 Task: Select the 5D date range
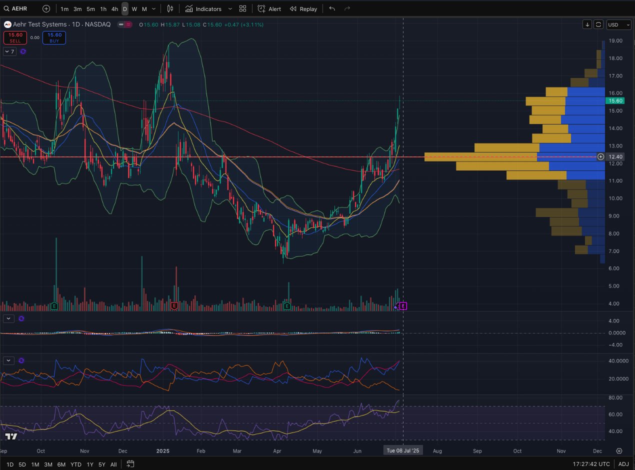click(x=22, y=464)
